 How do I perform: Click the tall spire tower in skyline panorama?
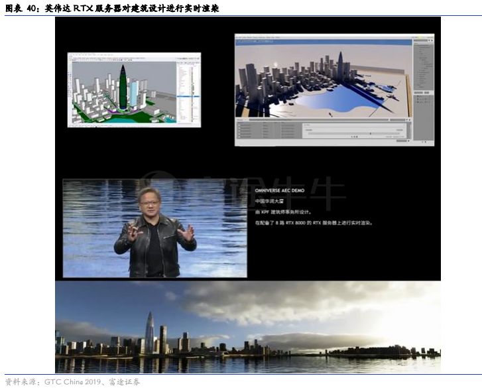150,333
